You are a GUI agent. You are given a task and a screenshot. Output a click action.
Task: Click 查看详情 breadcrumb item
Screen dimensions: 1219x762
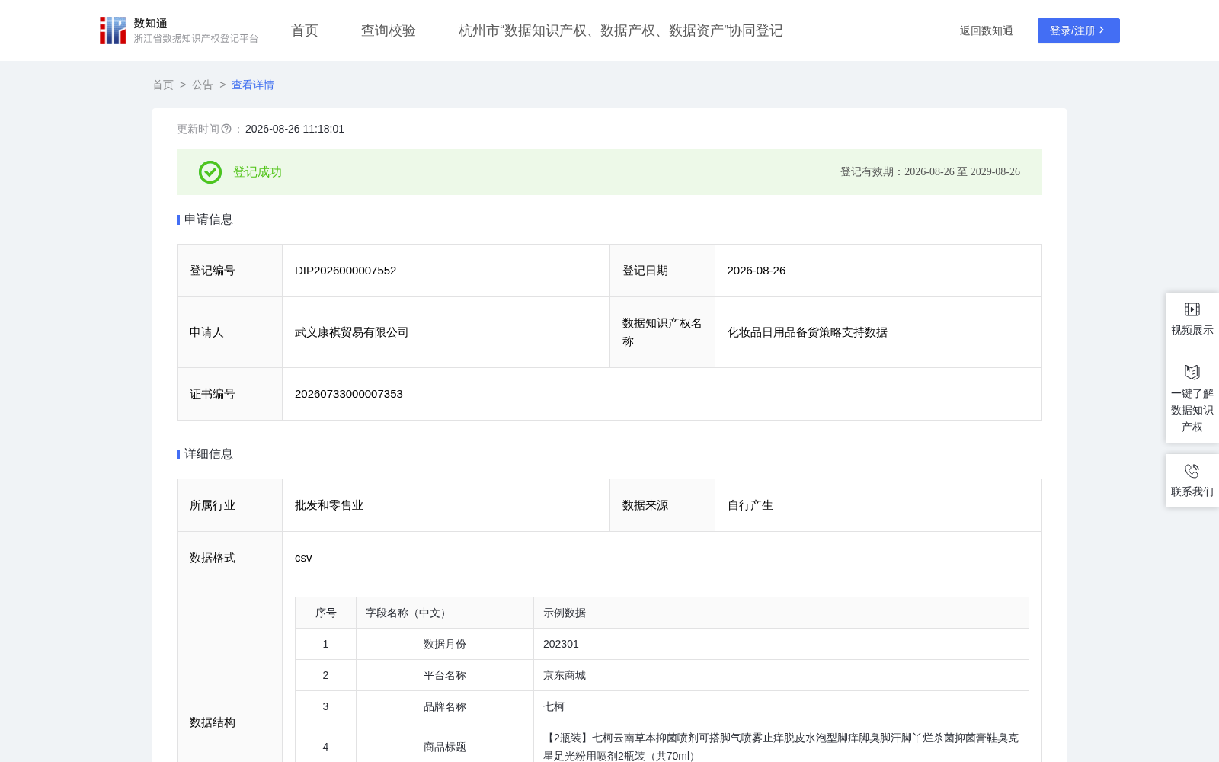pos(253,85)
